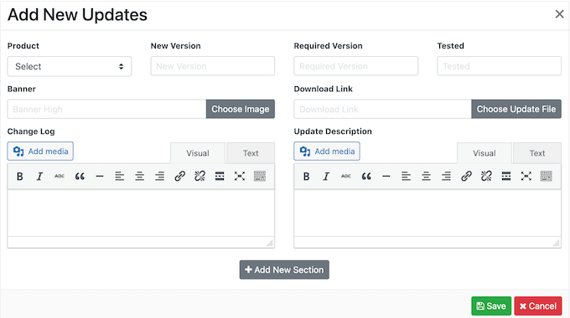This screenshot has width=570, height=318.
Task: Apply strikethrough in the Update Description editor
Action: 346,177
